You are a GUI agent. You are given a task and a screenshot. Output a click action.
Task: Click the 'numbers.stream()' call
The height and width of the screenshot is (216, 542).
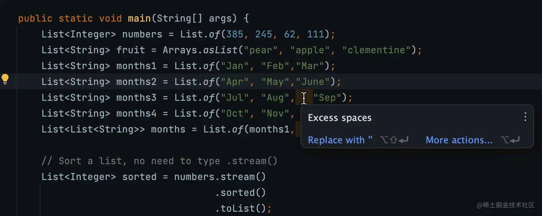coord(220,177)
